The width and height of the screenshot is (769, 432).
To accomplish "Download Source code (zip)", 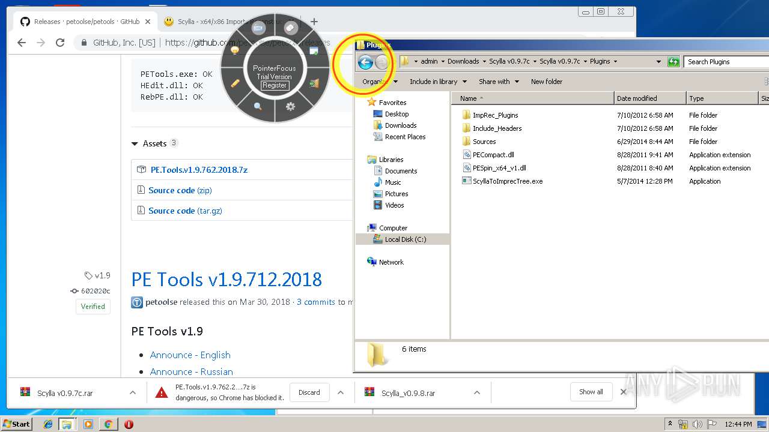I will tap(180, 190).
